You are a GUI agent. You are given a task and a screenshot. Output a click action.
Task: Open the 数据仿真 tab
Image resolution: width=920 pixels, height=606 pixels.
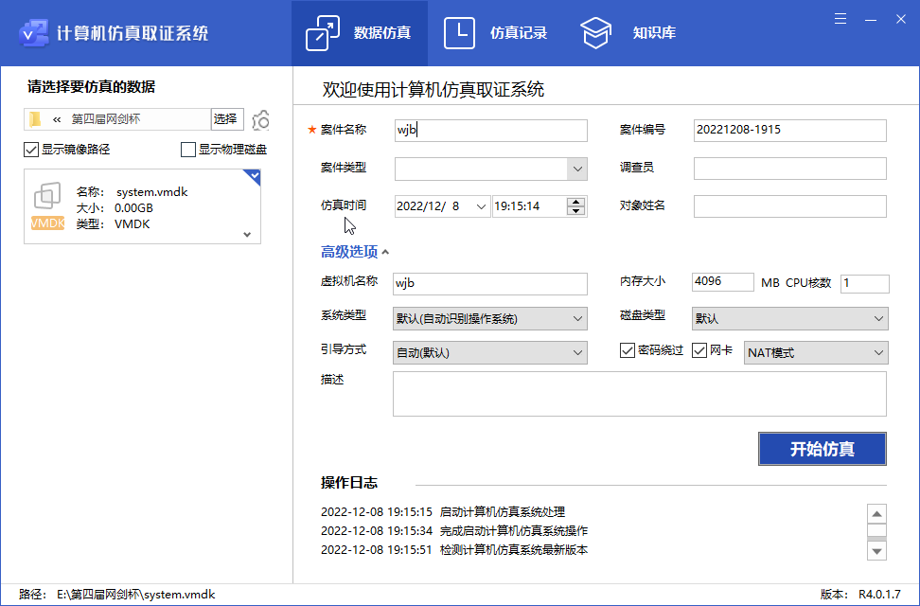359,33
